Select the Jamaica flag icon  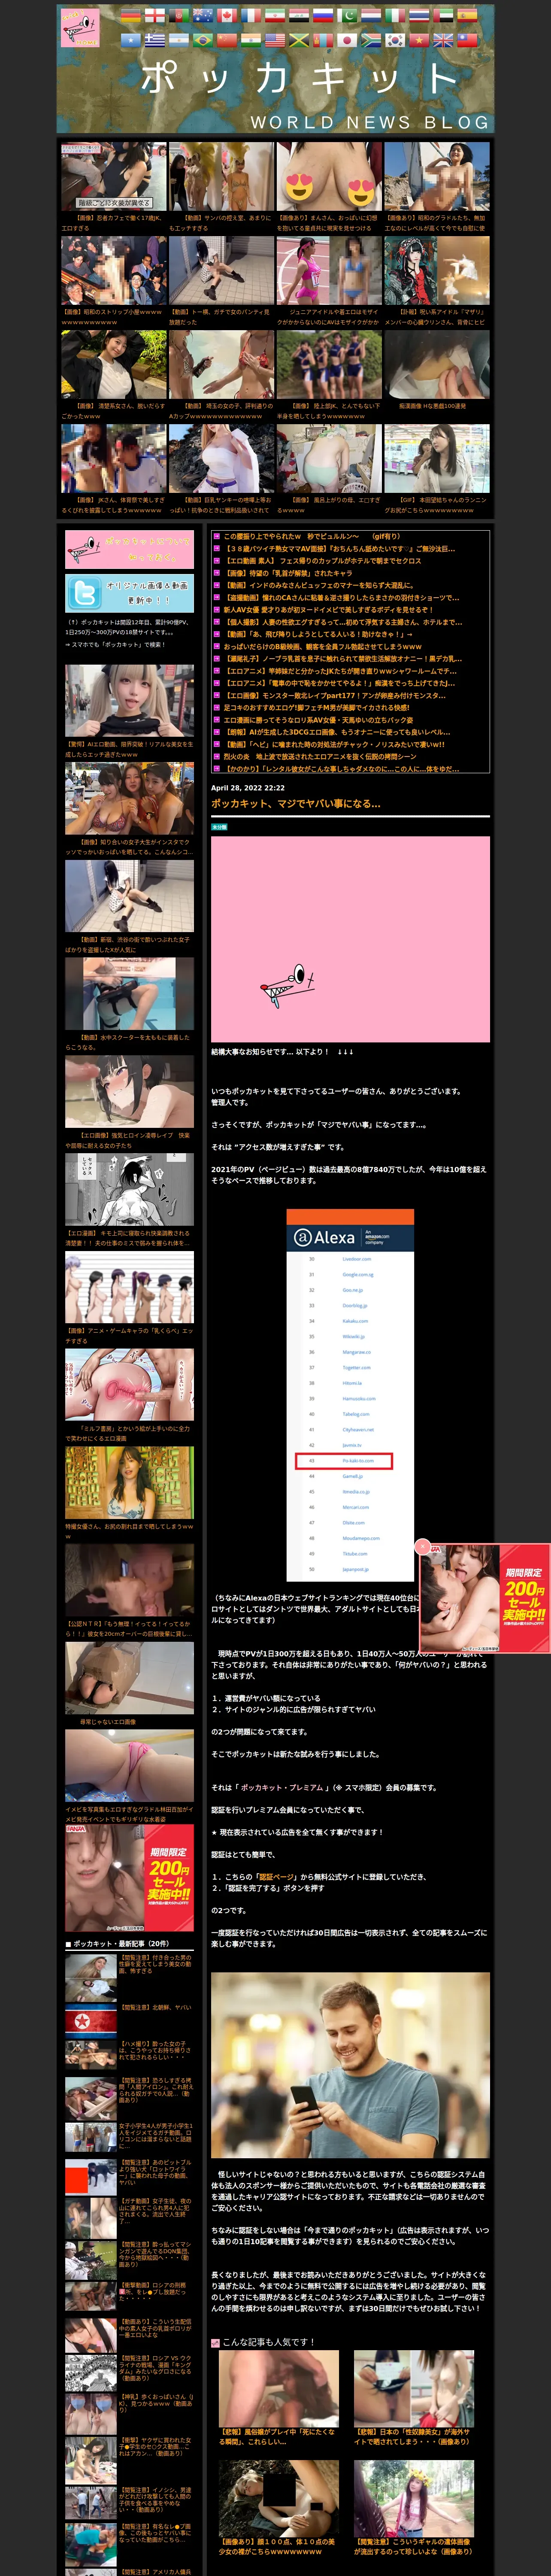click(300, 40)
